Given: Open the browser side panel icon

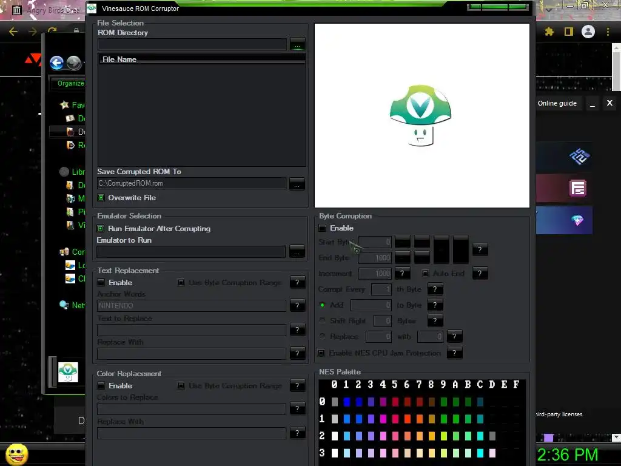Looking at the screenshot, I should pos(569,32).
